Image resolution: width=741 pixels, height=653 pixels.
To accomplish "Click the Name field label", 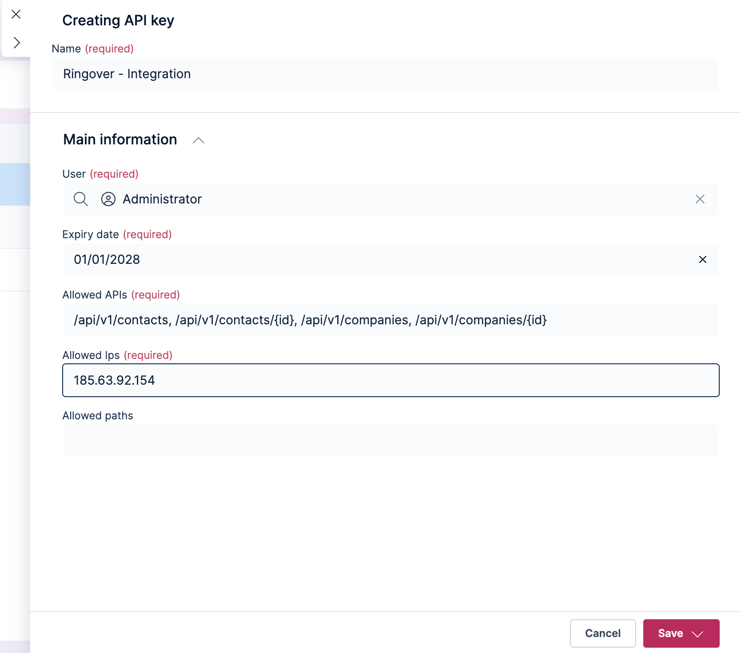I will [x=66, y=49].
